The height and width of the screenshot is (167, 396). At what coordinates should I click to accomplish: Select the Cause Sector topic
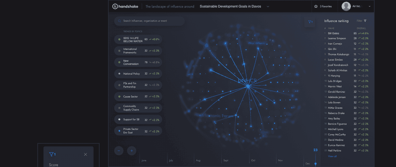[x=138, y=96]
